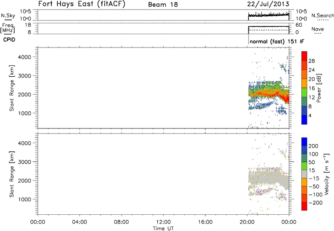Click the red segment of power colorbar

tap(304, 56)
